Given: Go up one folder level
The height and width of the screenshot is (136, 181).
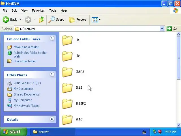Looking at the screenshot, I should tap(42, 20).
